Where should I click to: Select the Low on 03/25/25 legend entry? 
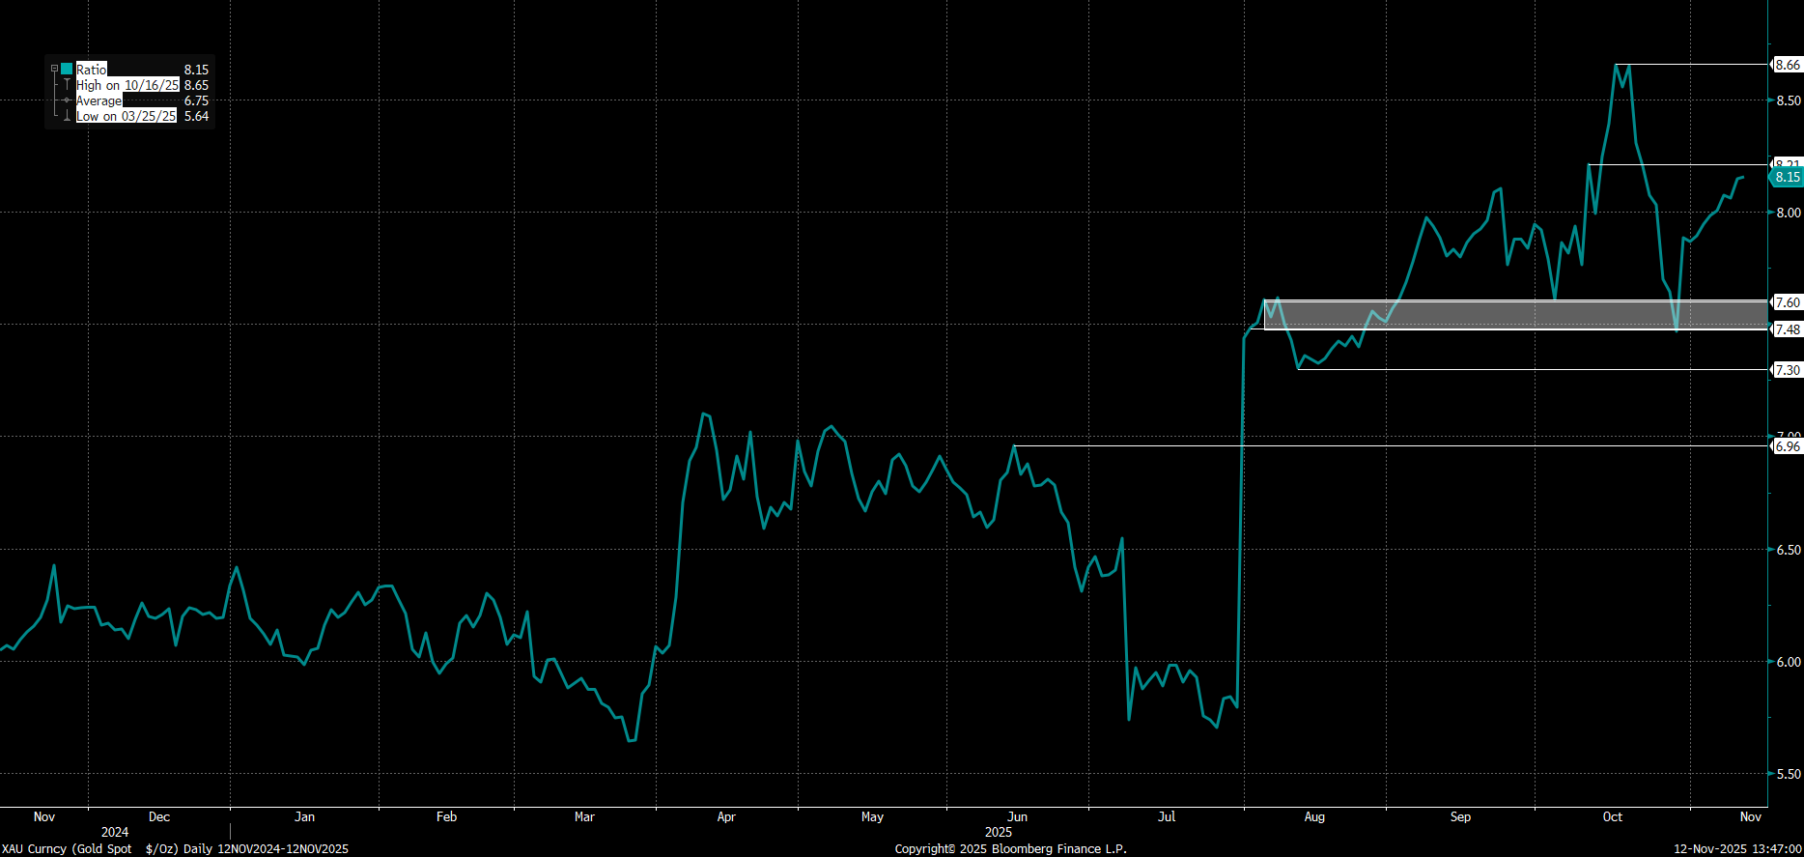[127, 116]
